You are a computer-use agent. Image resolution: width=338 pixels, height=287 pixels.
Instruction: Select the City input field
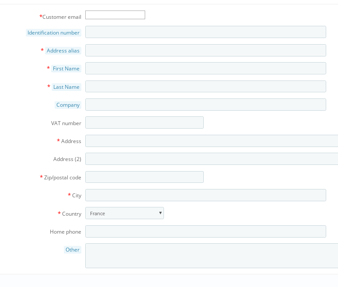coord(206,195)
